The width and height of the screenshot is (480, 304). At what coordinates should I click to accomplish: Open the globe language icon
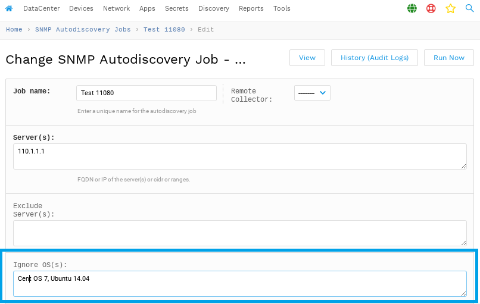click(x=412, y=8)
